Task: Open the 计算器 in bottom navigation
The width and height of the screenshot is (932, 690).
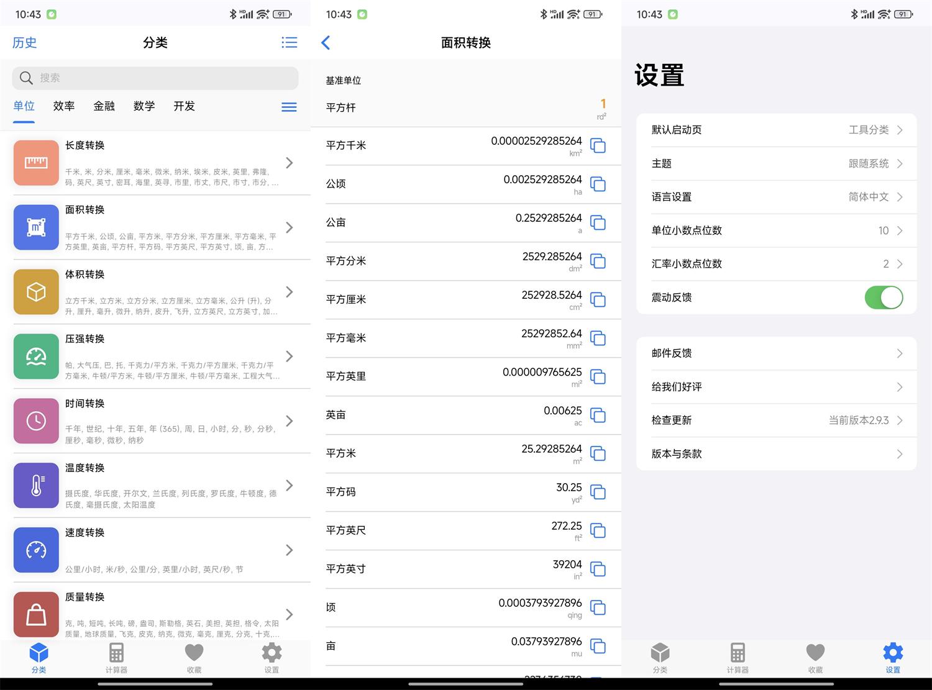Action: coord(116,657)
